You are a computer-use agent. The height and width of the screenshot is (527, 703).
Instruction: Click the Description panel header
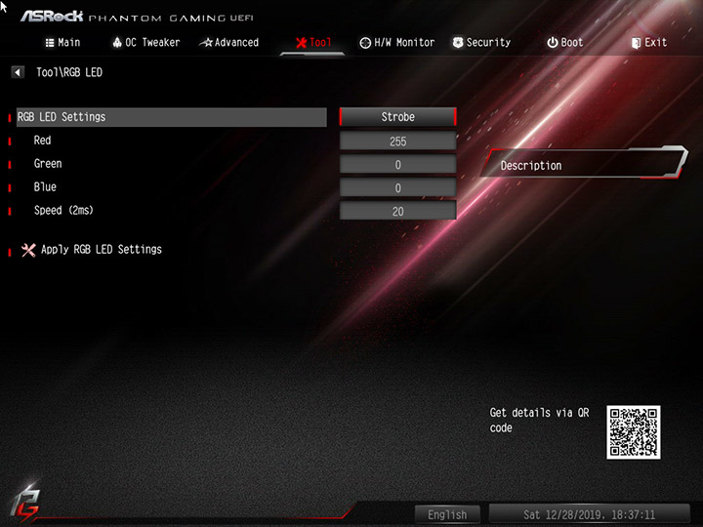pyautogui.click(x=583, y=165)
